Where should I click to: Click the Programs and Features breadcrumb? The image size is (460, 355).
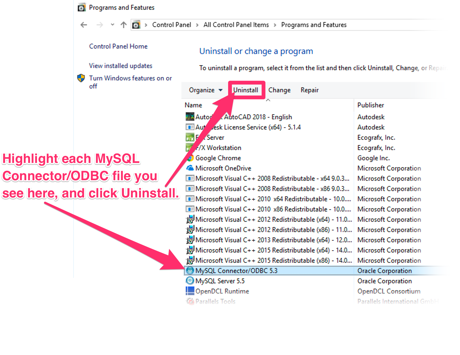314,25
